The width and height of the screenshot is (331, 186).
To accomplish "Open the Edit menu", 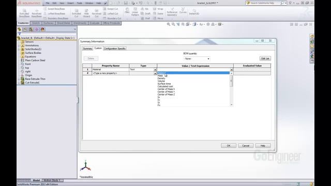I will point(54,3).
